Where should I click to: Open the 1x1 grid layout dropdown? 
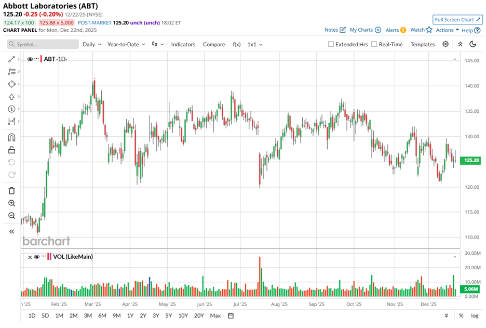(x=255, y=44)
